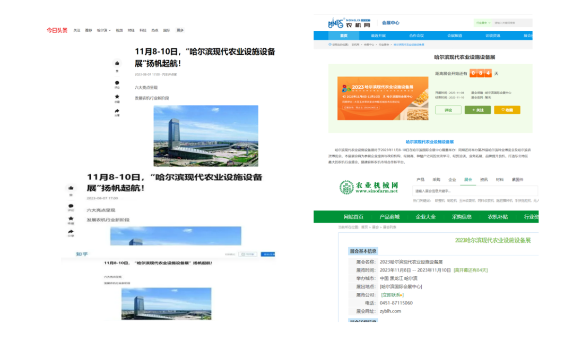This screenshot has width=573, height=339.
Task: Click the share arrow icon in top article
Action: tap(117, 112)
